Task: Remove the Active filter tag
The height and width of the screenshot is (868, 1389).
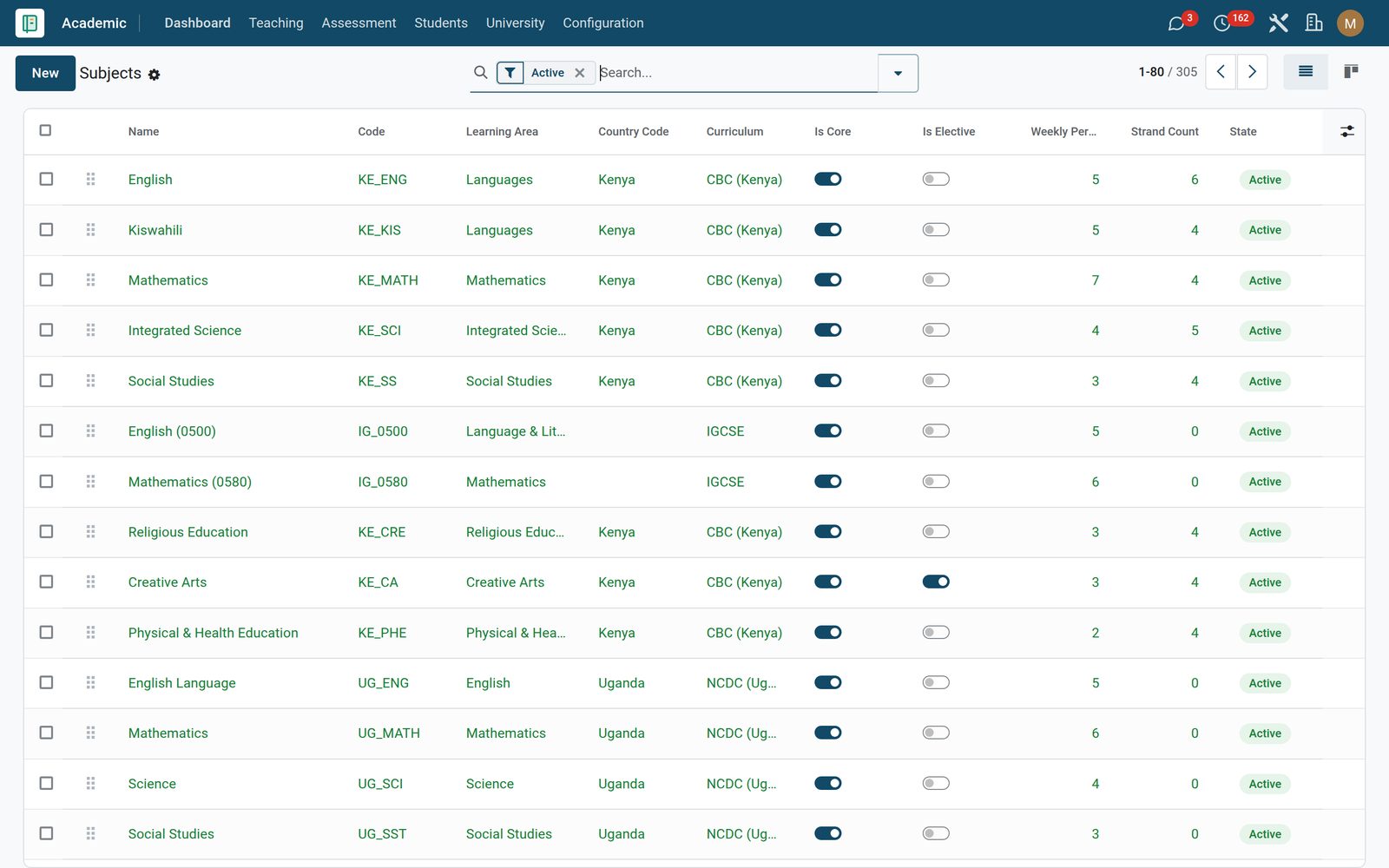Action: [x=580, y=73]
